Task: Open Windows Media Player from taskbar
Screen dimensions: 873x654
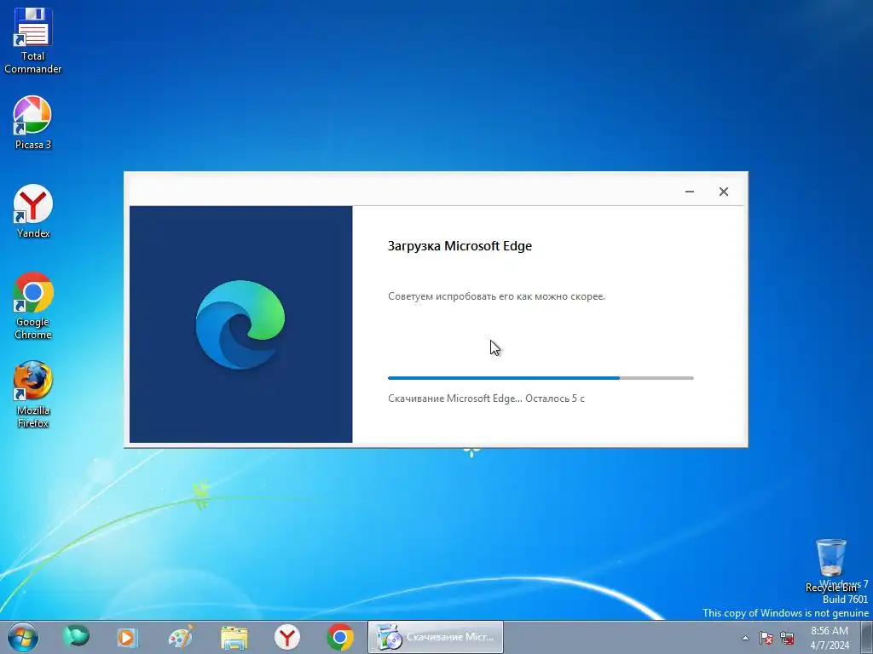Action: click(x=128, y=637)
